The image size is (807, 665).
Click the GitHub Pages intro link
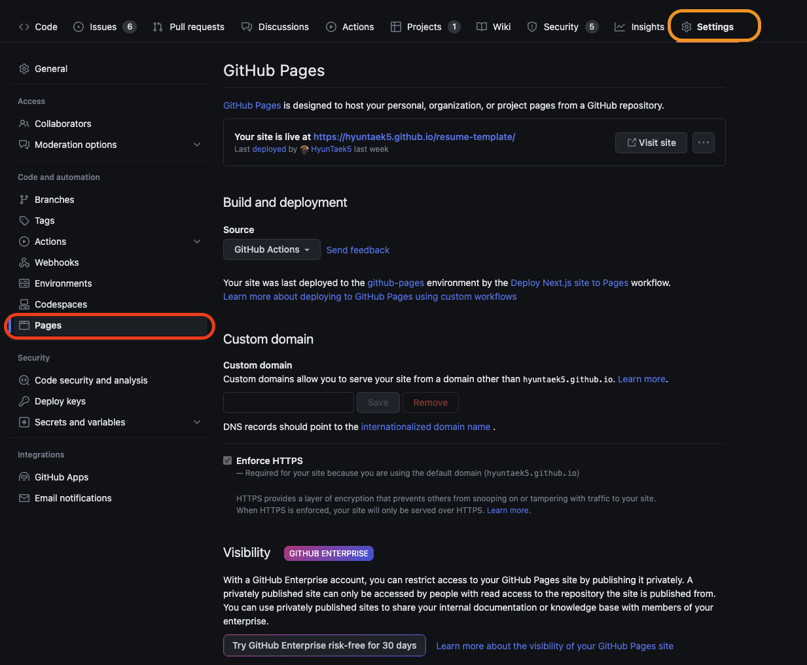(252, 105)
